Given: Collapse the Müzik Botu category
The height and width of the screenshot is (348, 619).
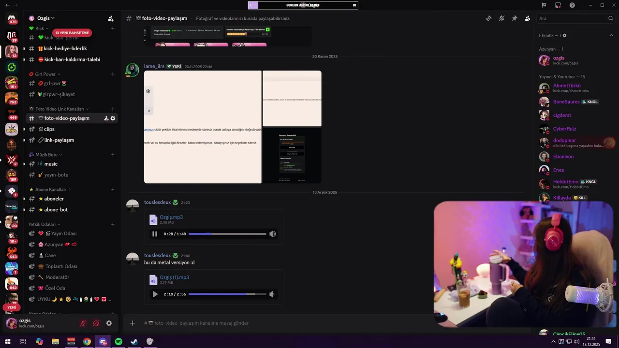Looking at the screenshot, I should point(45,155).
